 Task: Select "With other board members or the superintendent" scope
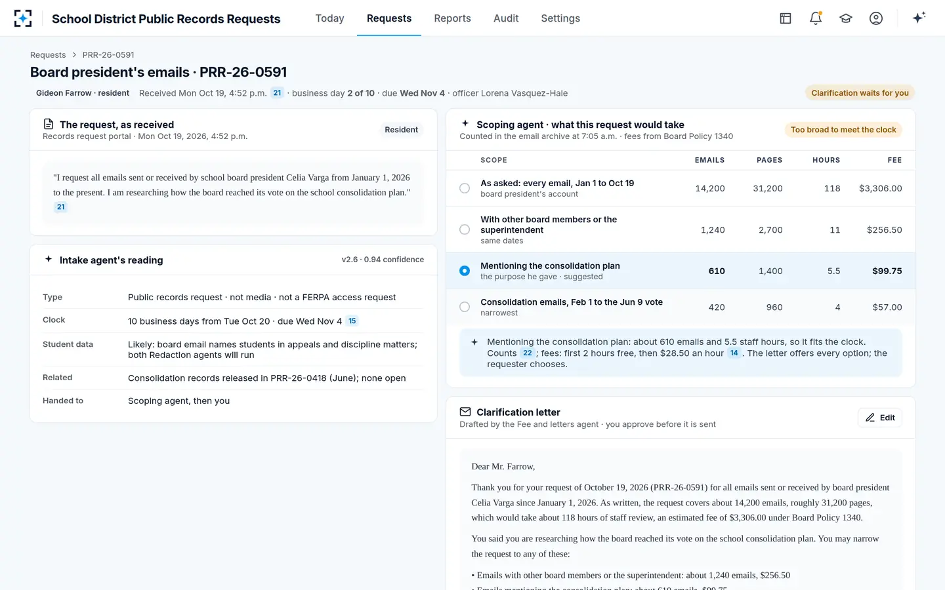tap(465, 229)
